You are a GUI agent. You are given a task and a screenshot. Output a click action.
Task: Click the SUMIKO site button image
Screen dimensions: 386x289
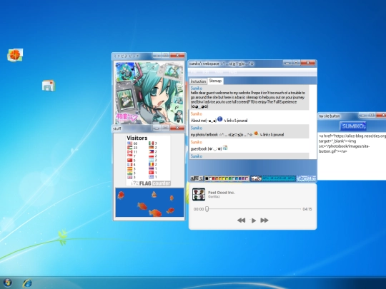click(353, 126)
